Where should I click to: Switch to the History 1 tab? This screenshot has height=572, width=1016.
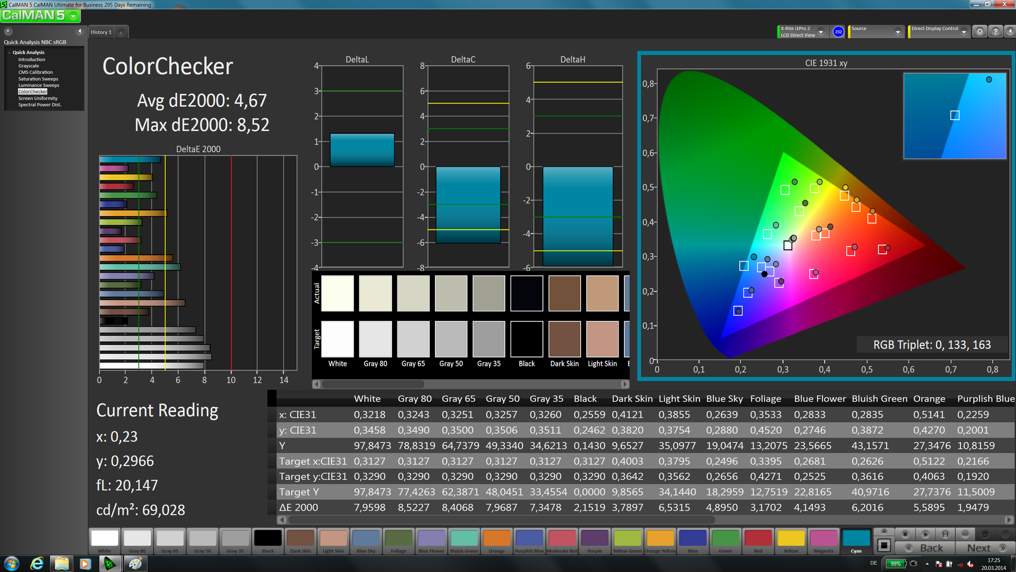[101, 32]
